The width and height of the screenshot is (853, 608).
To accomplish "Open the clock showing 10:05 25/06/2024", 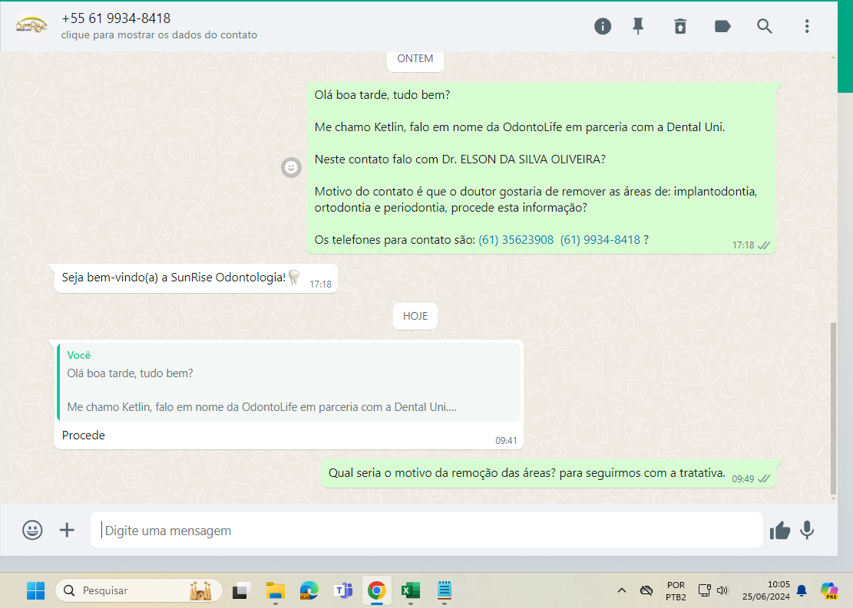I will [766, 590].
